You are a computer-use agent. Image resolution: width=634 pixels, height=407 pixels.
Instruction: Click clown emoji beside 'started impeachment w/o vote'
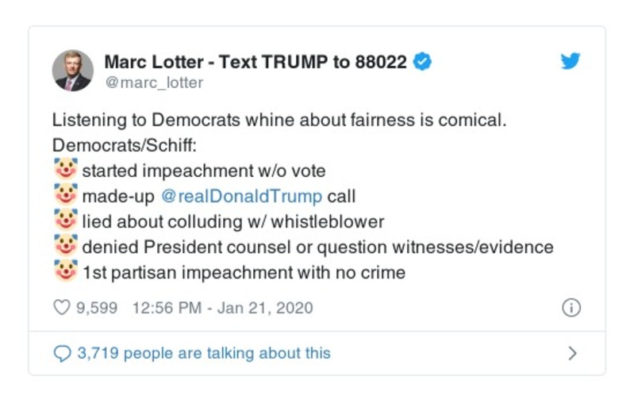[65, 170]
